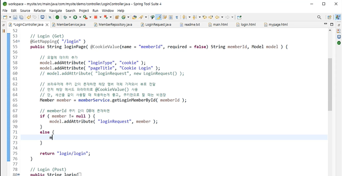
Task: Minimize the editor area
Action: pyautogui.click(x=326, y=24)
